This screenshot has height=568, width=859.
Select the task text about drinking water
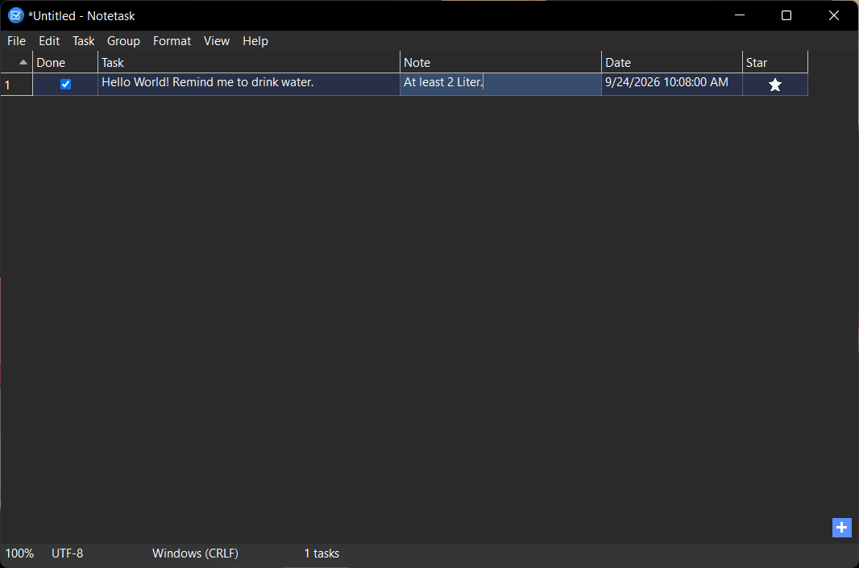208,82
